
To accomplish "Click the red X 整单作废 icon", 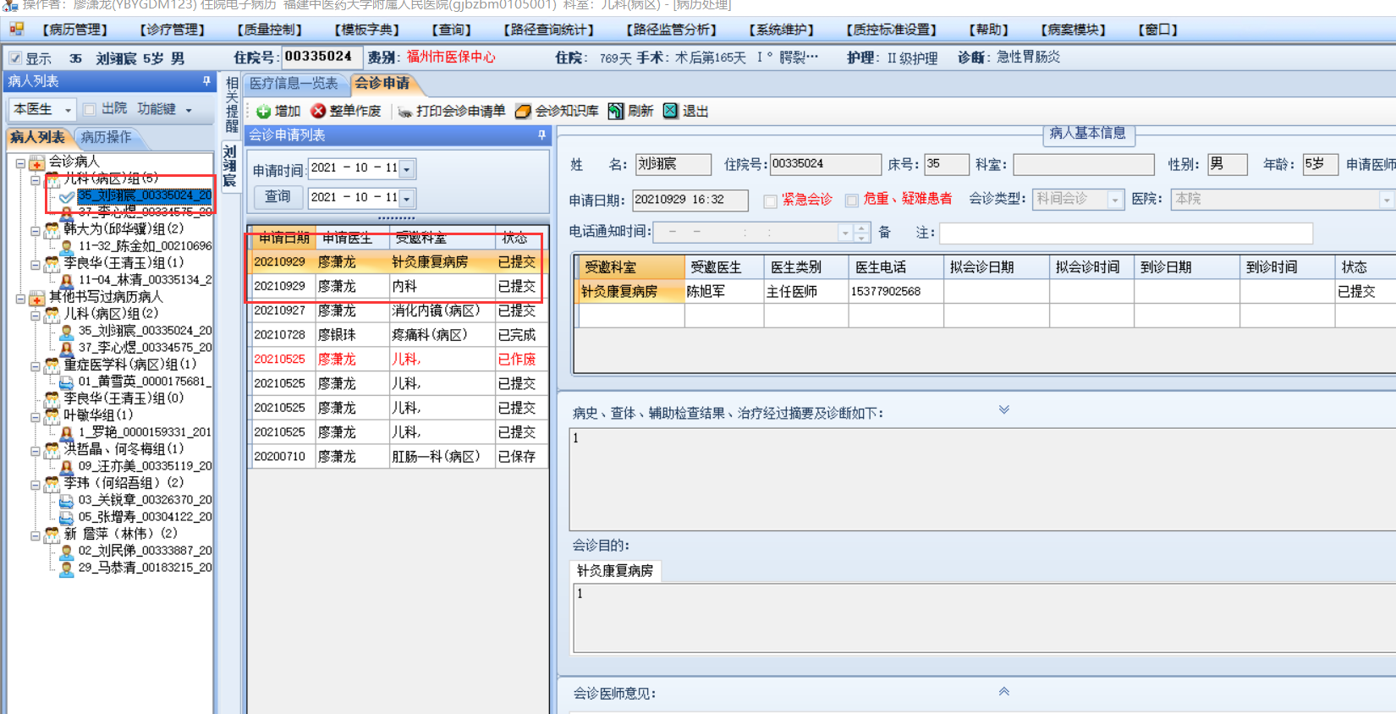I will pos(318,112).
